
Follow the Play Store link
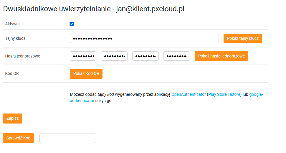218,94
